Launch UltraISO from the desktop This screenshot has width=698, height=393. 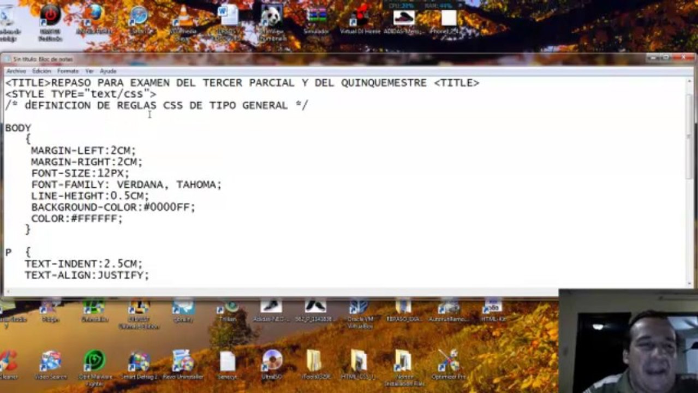(x=272, y=365)
